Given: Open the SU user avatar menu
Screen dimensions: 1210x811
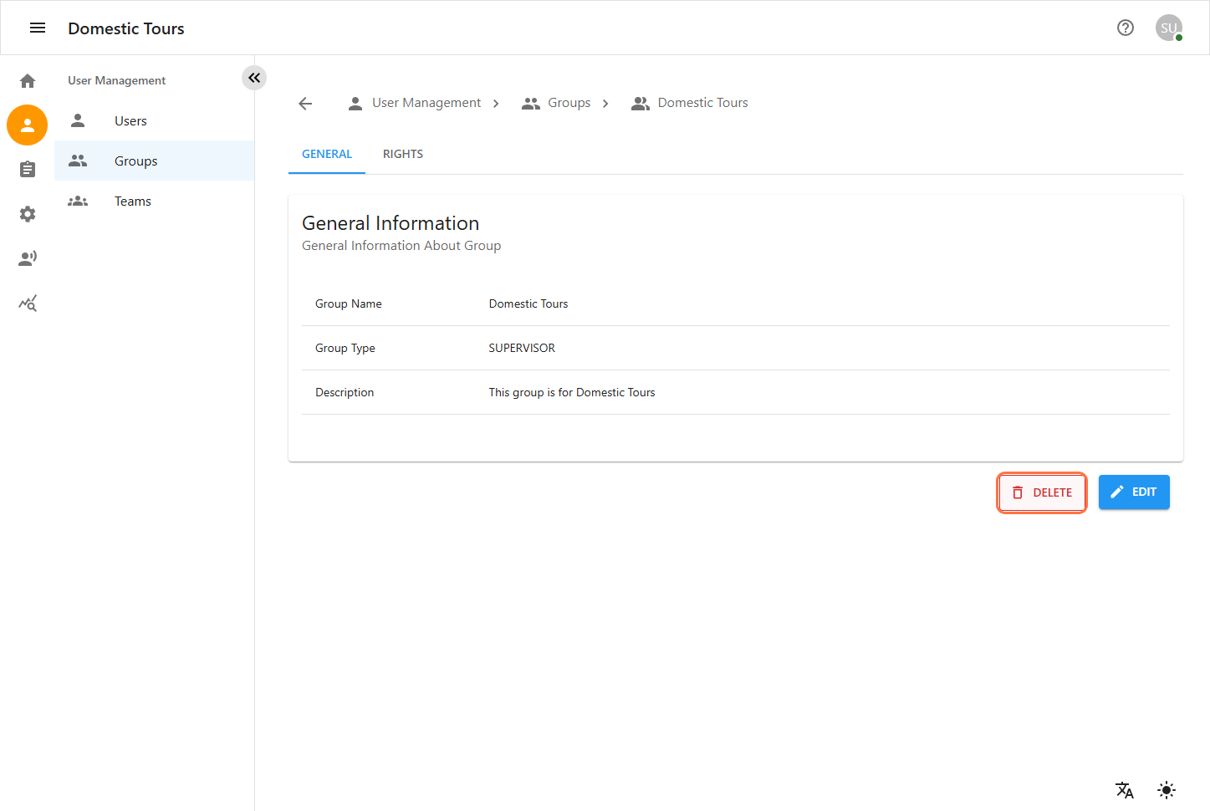Looking at the screenshot, I should point(1168,28).
